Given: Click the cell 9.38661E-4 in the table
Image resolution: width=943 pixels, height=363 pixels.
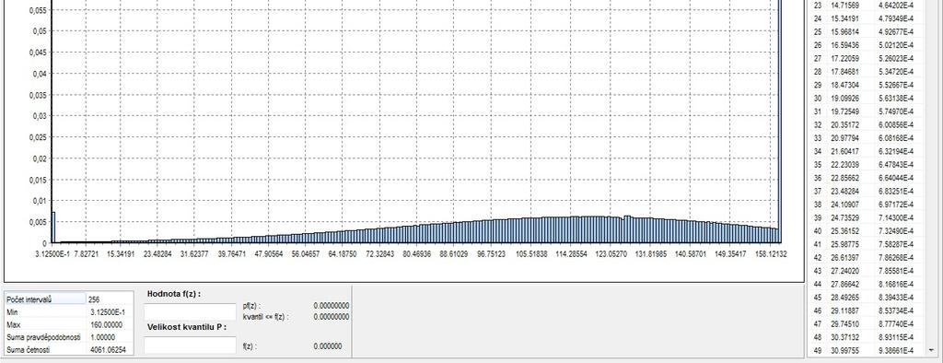Looking at the screenshot, I should [895, 350].
